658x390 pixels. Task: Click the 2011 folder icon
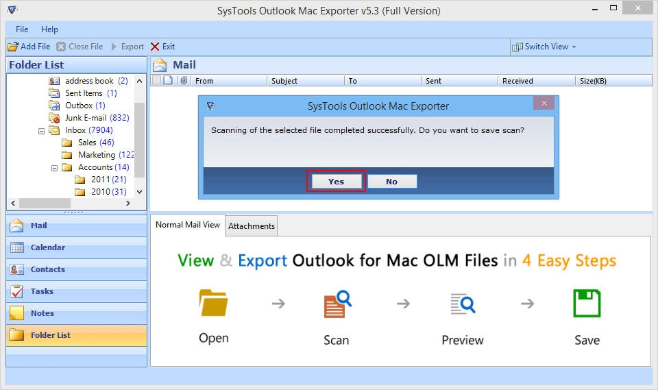click(80, 180)
